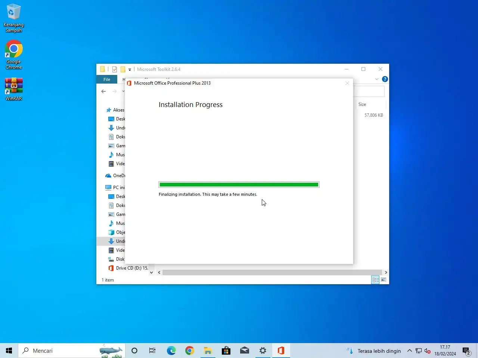Click horizontal scrollbar left arrow in Explorer

(x=159, y=273)
